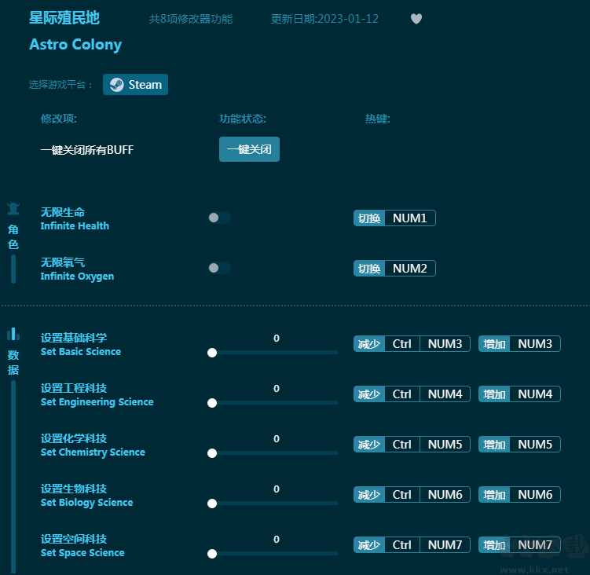Screen dimensions: 590x575
Task: Click the Set Engineering Science slider handle
Action: click(212, 403)
